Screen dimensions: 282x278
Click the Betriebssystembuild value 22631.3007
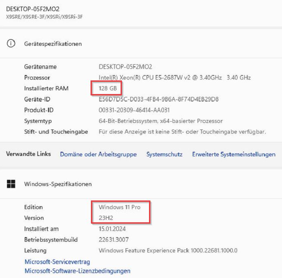pyautogui.click(x=114, y=240)
